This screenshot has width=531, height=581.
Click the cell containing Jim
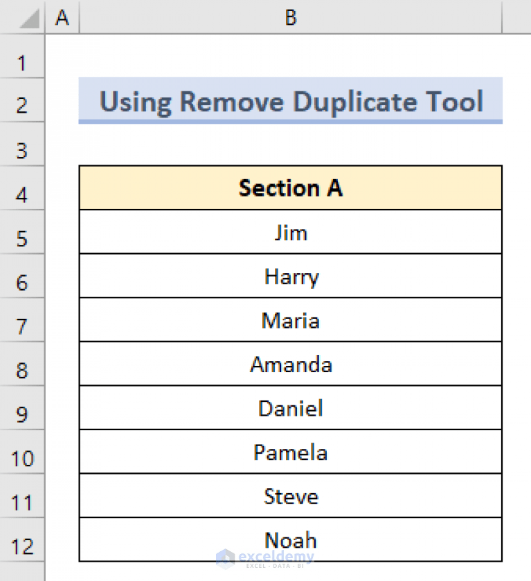click(x=290, y=232)
